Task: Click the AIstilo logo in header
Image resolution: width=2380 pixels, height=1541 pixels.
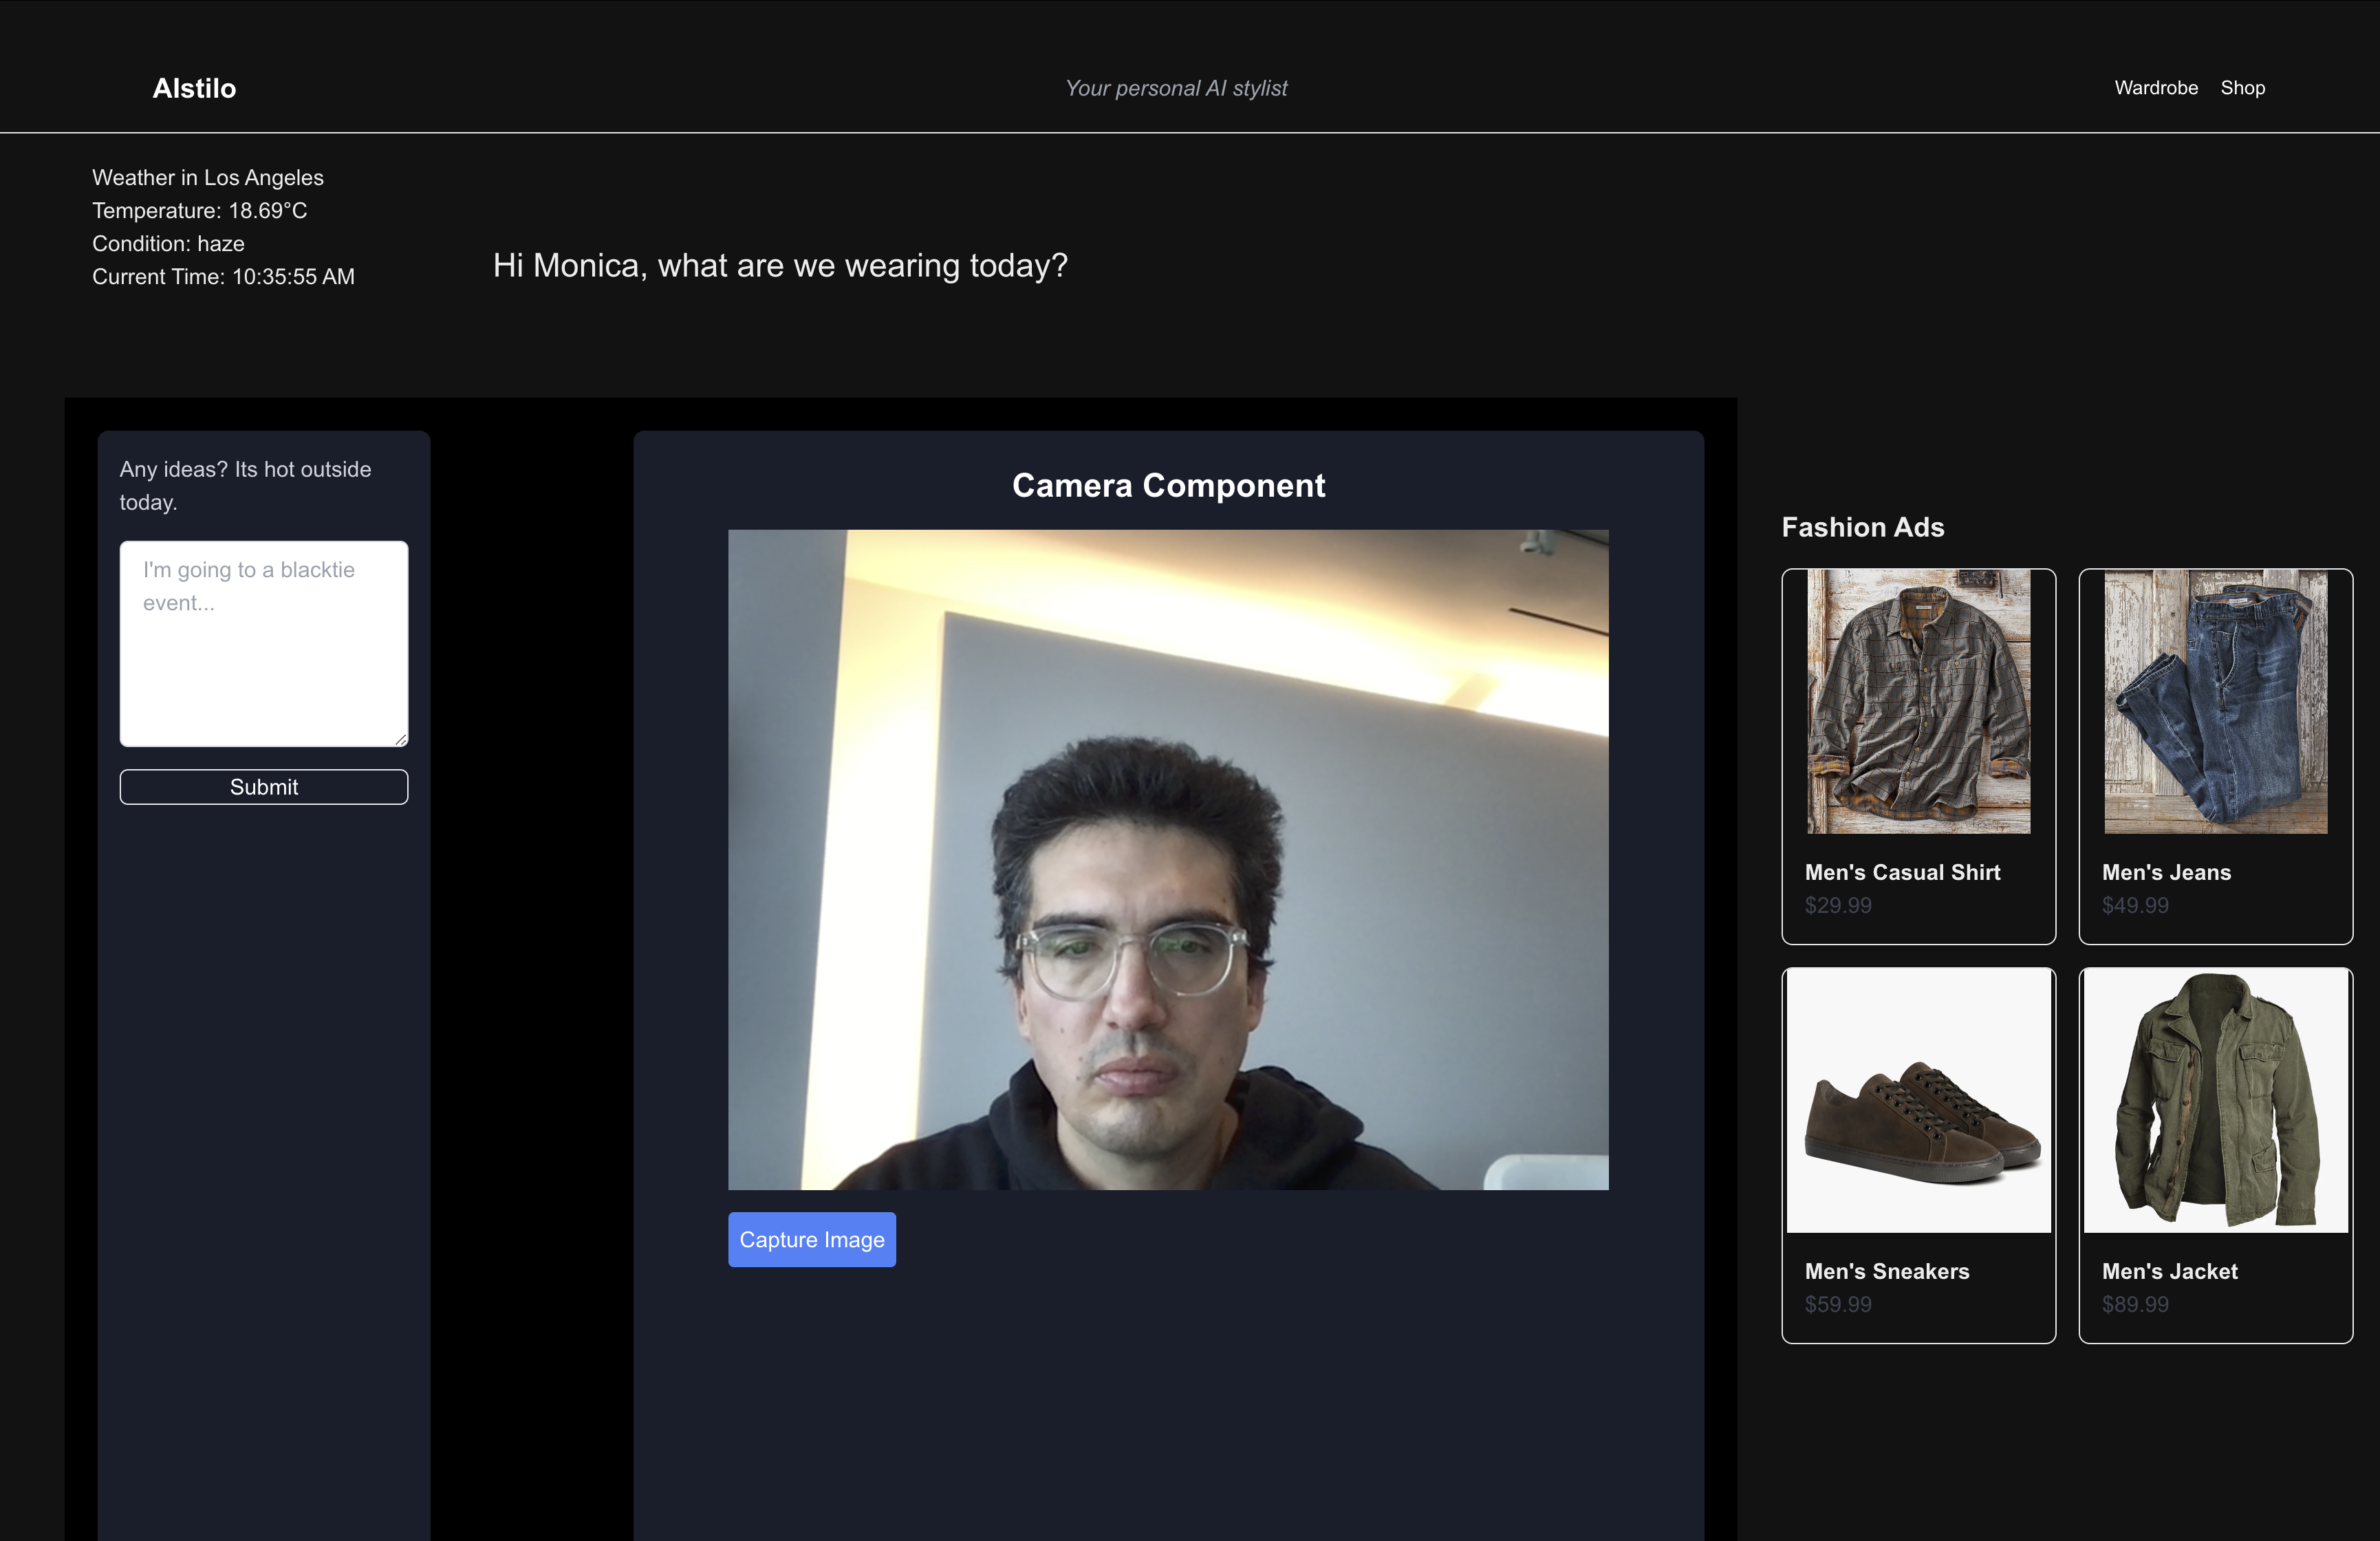Action: 194,88
